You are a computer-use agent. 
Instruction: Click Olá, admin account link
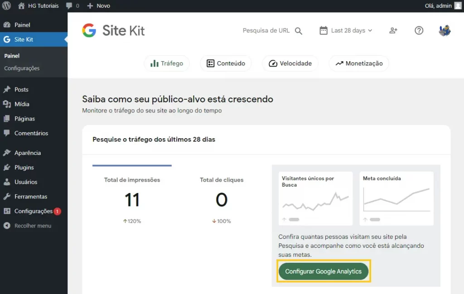click(x=438, y=5)
